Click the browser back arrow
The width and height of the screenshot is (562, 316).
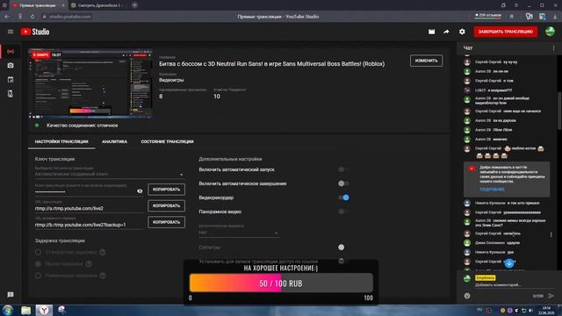8,17
